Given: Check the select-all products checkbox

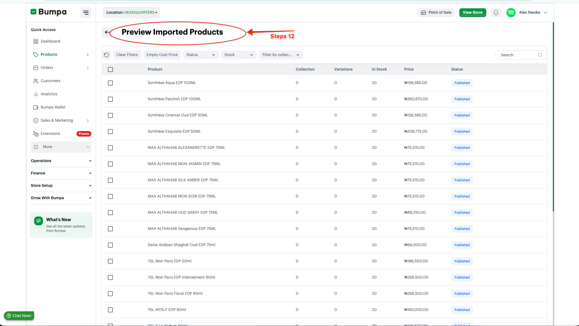Looking at the screenshot, I should 110,69.
